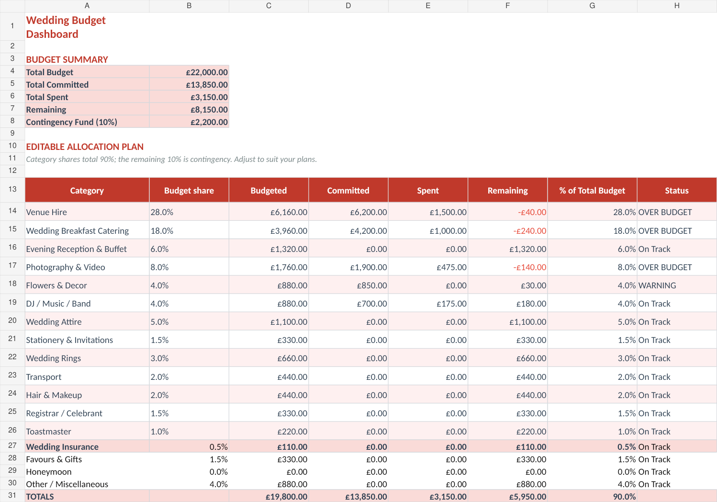Click the EDITABLE ALLOCATION PLAN heading

85,147
